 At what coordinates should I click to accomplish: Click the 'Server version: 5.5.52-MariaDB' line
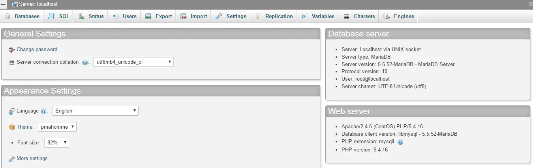[398, 64]
